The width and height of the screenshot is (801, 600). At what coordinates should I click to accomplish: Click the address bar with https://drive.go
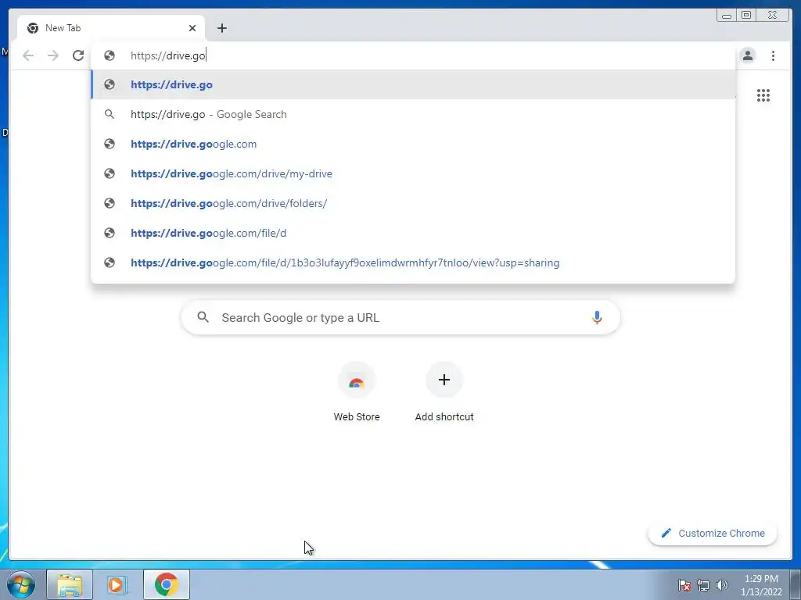(x=413, y=55)
